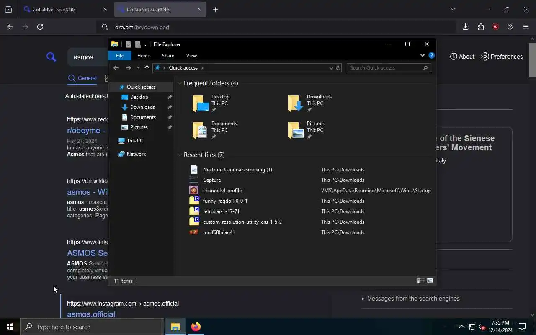
Task: Click the File Explorer forward arrow
Action: 129,68
